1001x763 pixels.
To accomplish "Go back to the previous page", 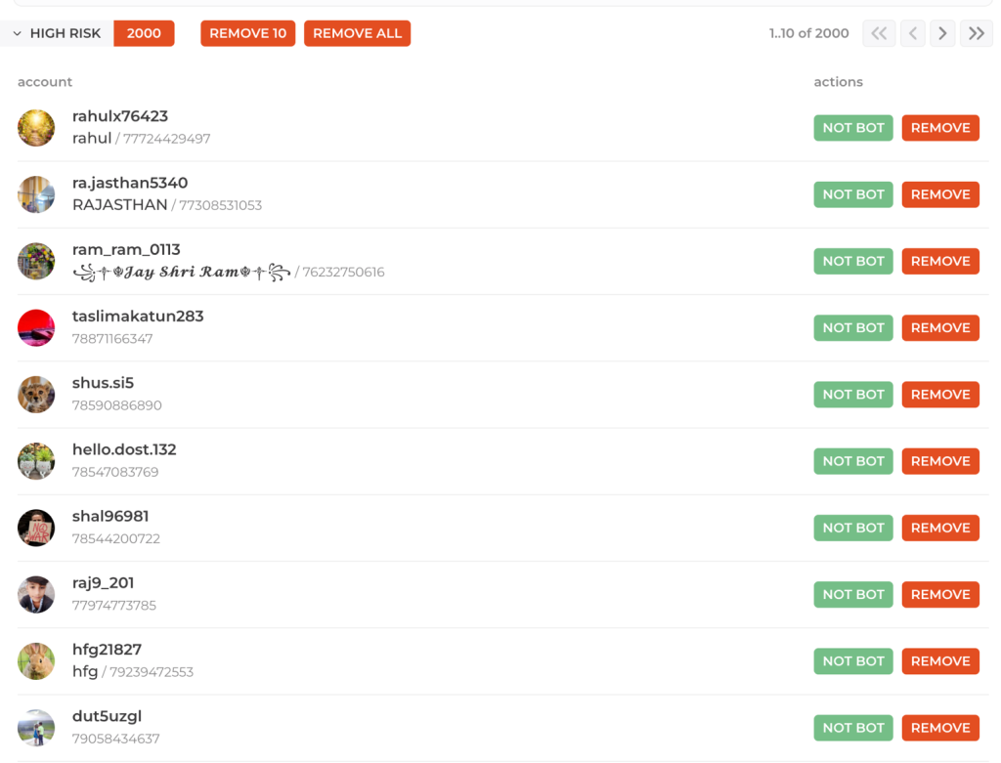I will pos(912,32).
